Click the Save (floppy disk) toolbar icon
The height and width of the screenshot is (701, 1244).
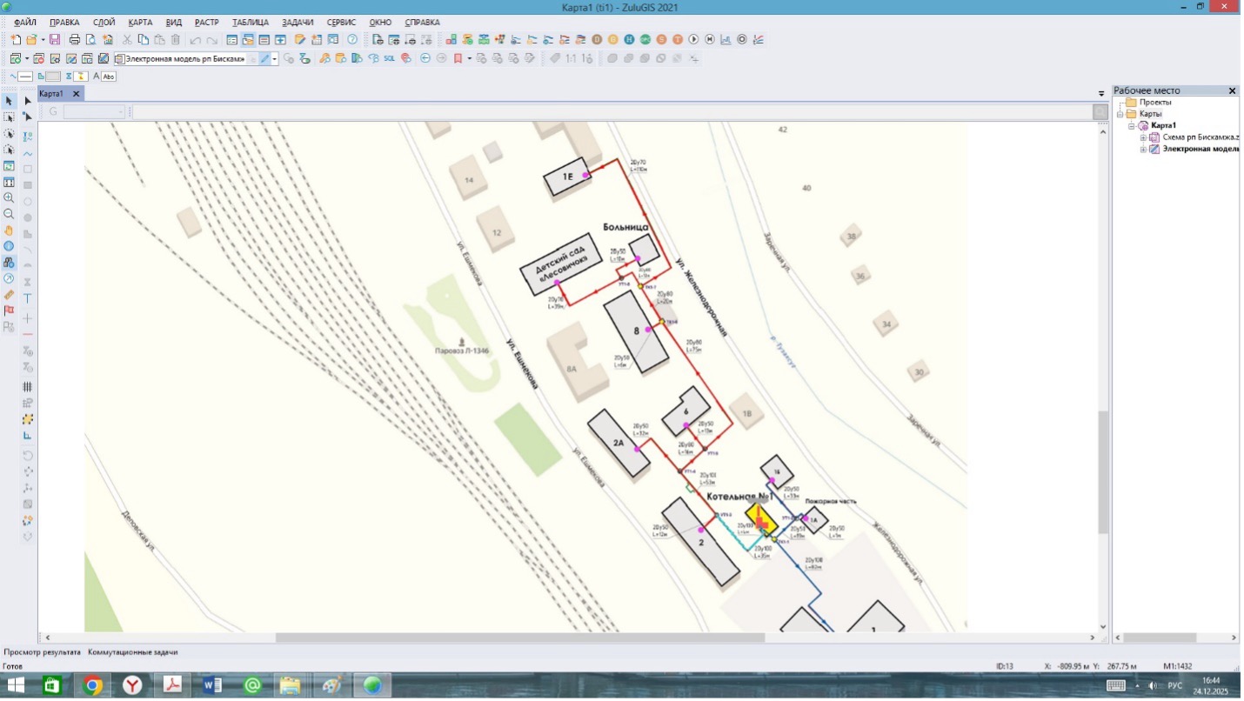point(55,40)
